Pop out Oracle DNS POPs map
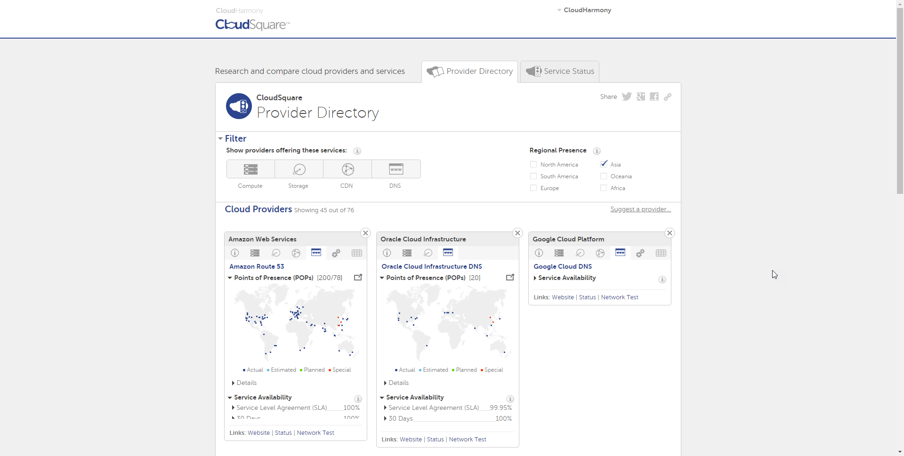Image resolution: width=904 pixels, height=456 pixels. (x=510, y=278)
